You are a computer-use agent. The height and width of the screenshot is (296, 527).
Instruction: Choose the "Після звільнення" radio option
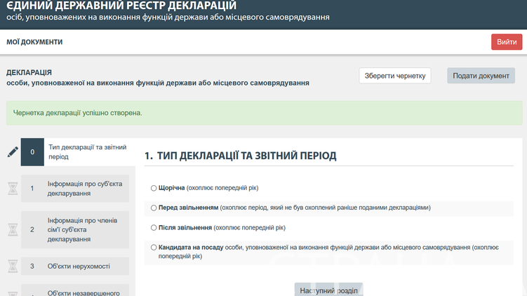[x=154, y=227]
